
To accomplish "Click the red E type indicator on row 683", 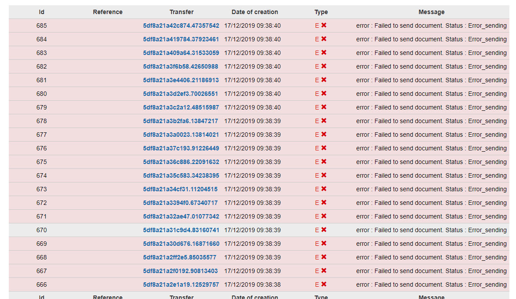I will pyautogui.click(x=316, y=53).
